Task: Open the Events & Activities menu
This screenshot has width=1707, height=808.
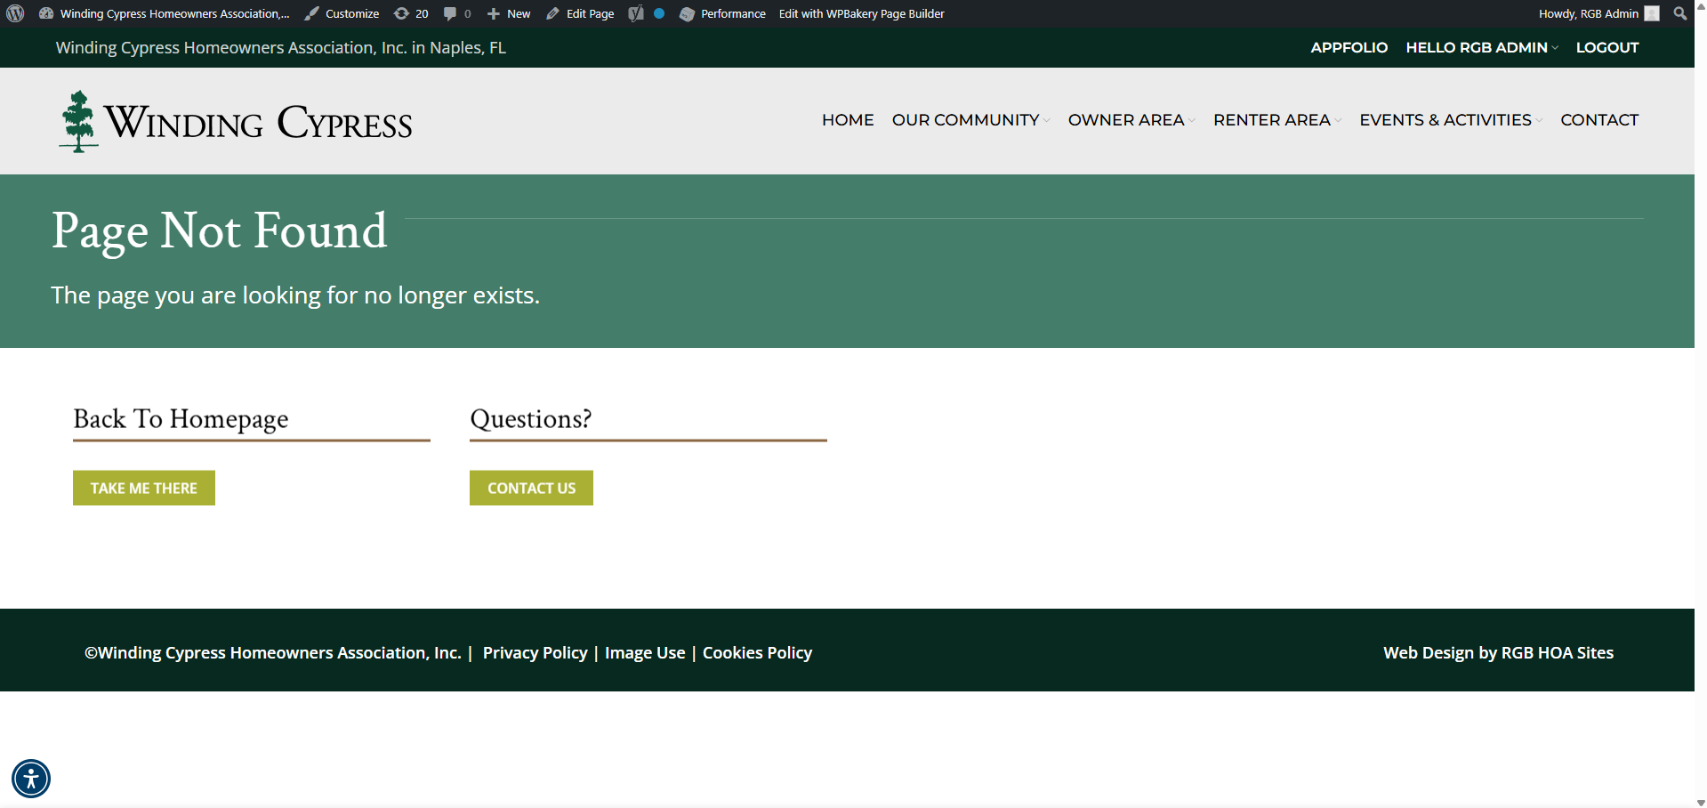Action: click(1451, 120)
